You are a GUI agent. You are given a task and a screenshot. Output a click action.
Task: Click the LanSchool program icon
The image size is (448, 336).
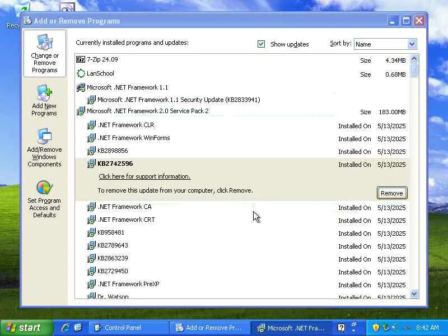[81, 73]
